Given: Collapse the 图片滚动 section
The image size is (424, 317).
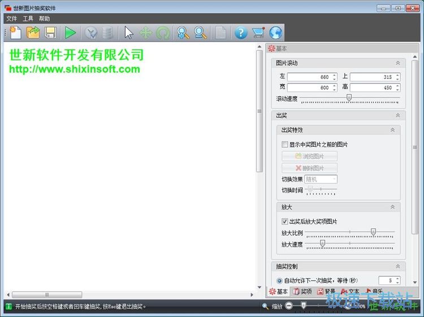Looking at the screenshot, I should (x=397, y=63).
